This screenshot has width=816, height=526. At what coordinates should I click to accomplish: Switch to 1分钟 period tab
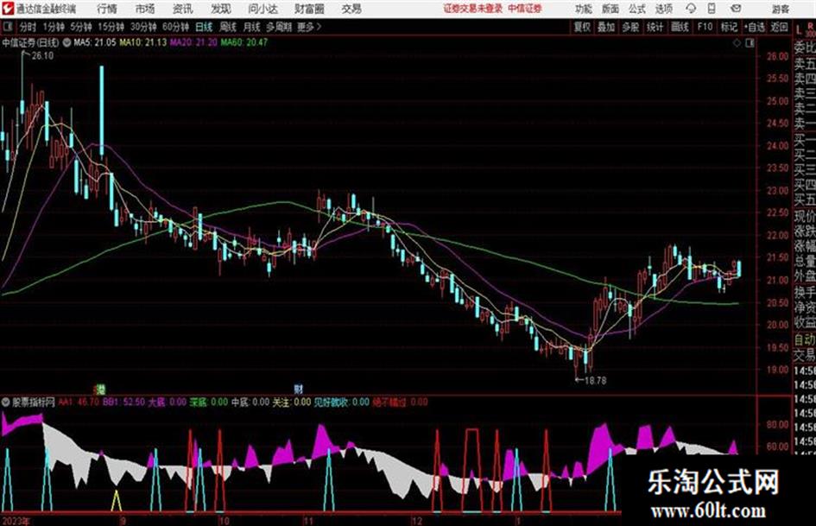[x=53, y=27]
